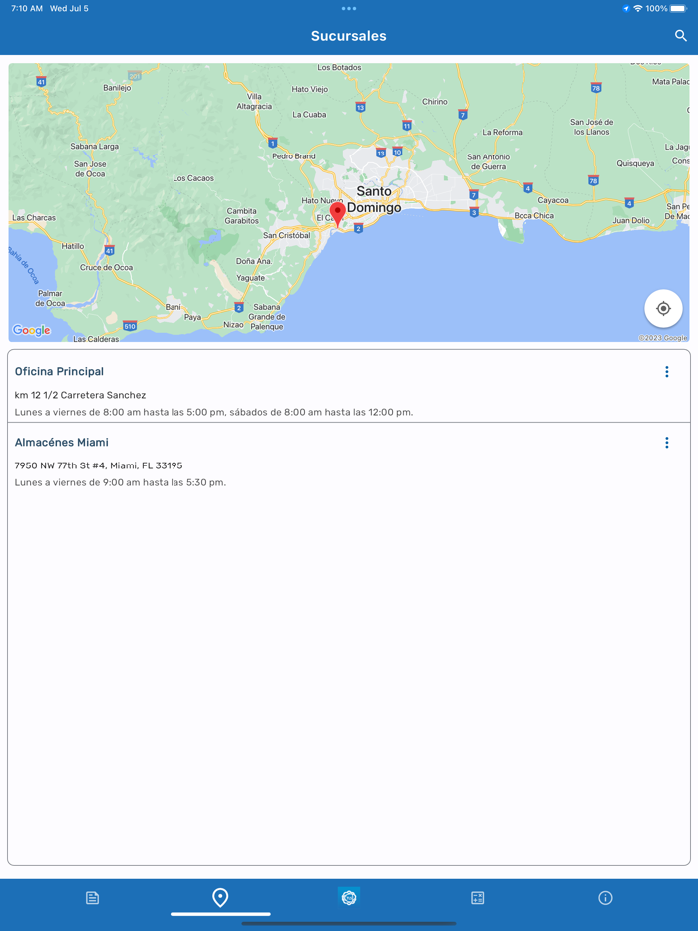This screenshot has width=698, height=931.
Task: Open the center logo tab
Action: point(349,897)
